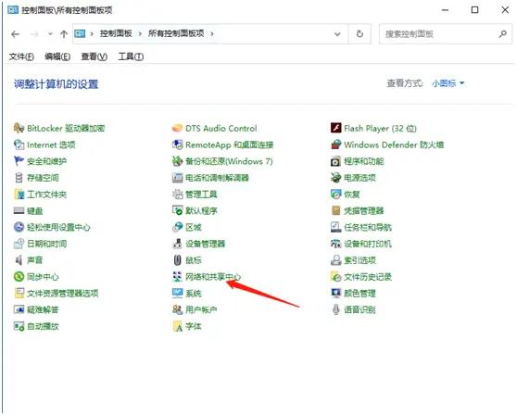The height and width of the screenshot is (415, 517).
Task: Click the 设备管理器 icon
Action: [x=177, y=244]
